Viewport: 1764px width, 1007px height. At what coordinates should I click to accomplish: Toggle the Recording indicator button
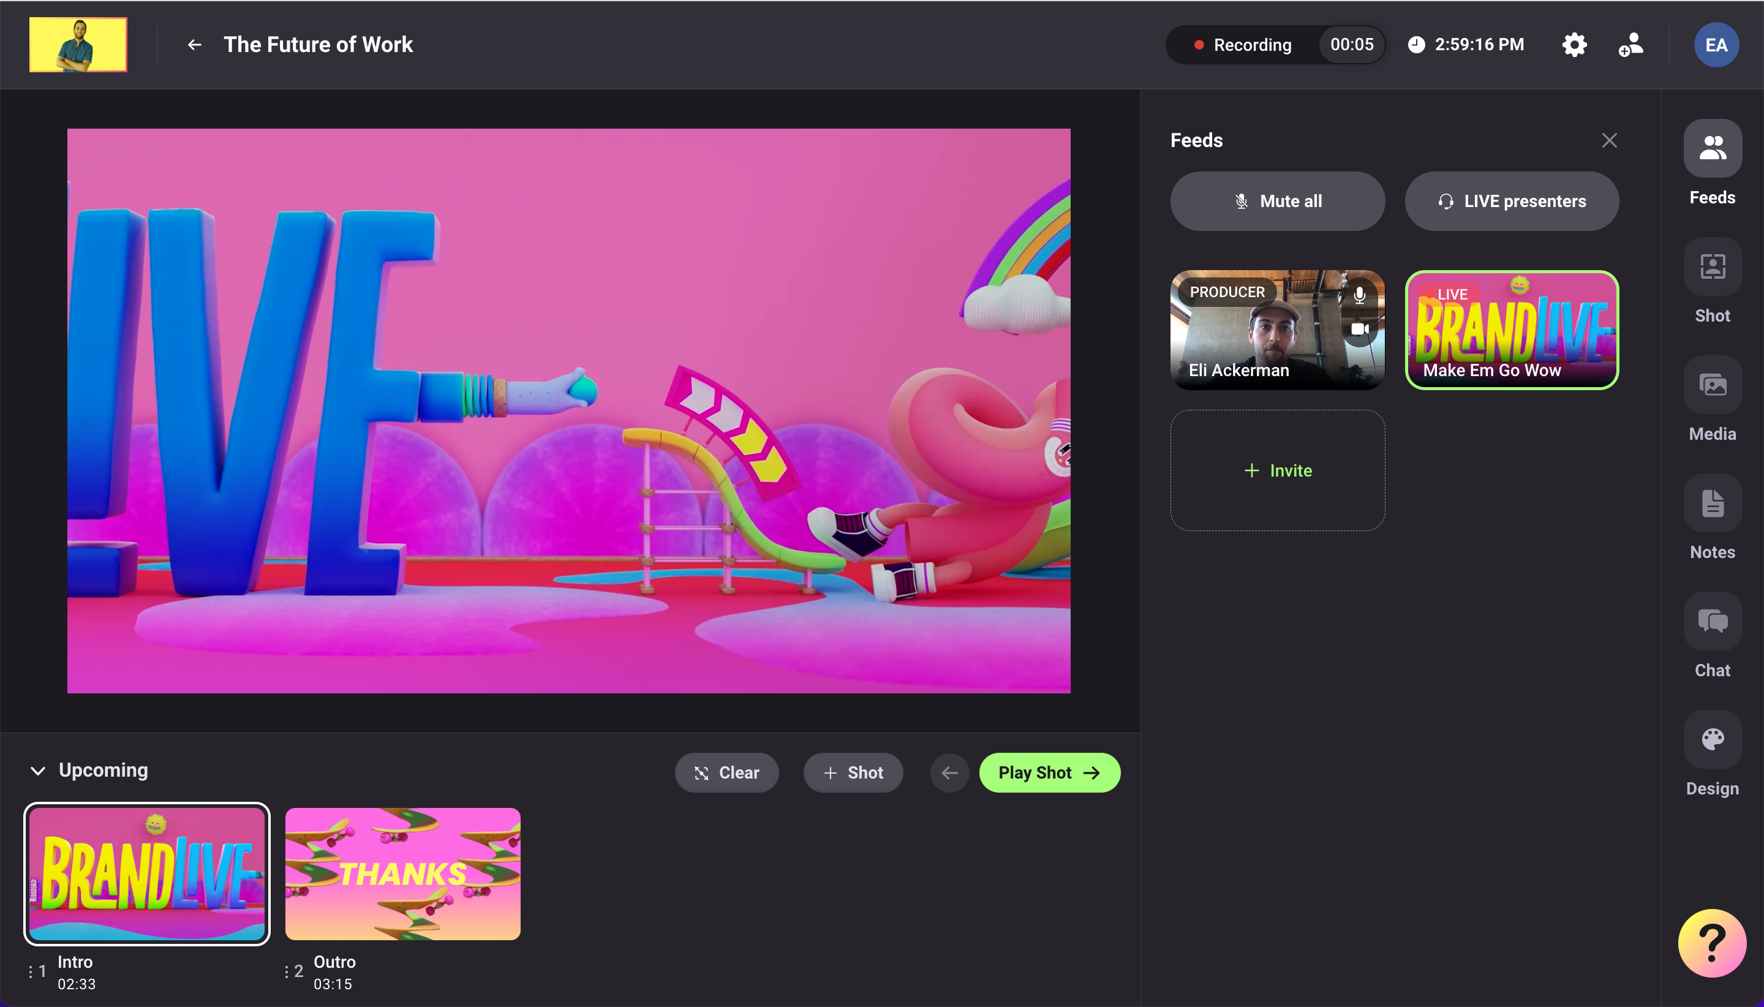(1242, 45)
